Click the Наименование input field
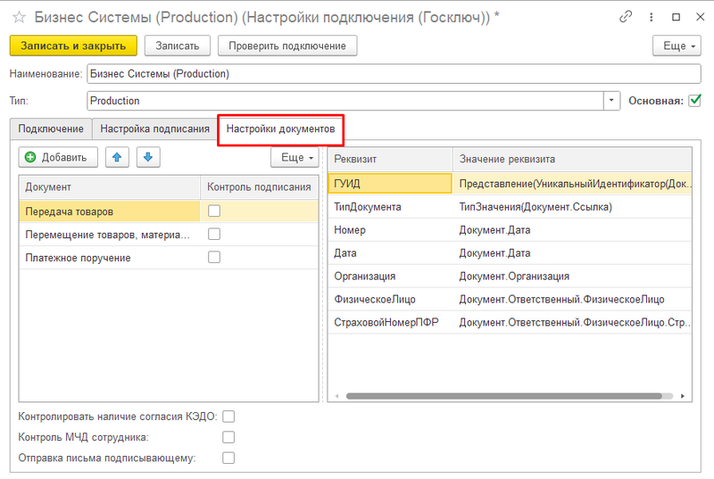The height and width of the screenshot is (479, 714). [394, 74]
